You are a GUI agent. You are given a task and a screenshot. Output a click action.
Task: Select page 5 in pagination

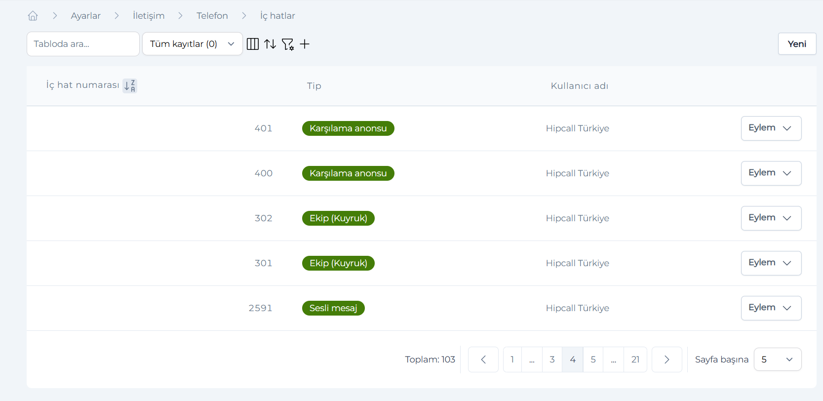click(x=593, y=360)
